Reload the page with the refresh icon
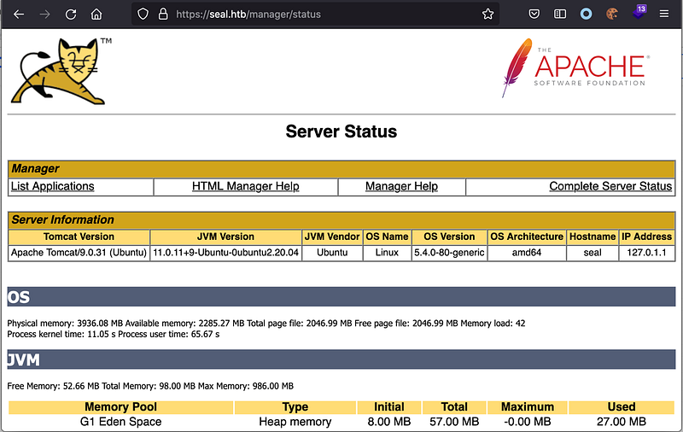Screen dimensions: 683x432 (71, 15)
